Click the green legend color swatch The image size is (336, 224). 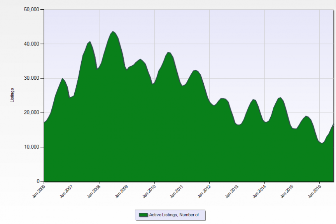[143, 215]
